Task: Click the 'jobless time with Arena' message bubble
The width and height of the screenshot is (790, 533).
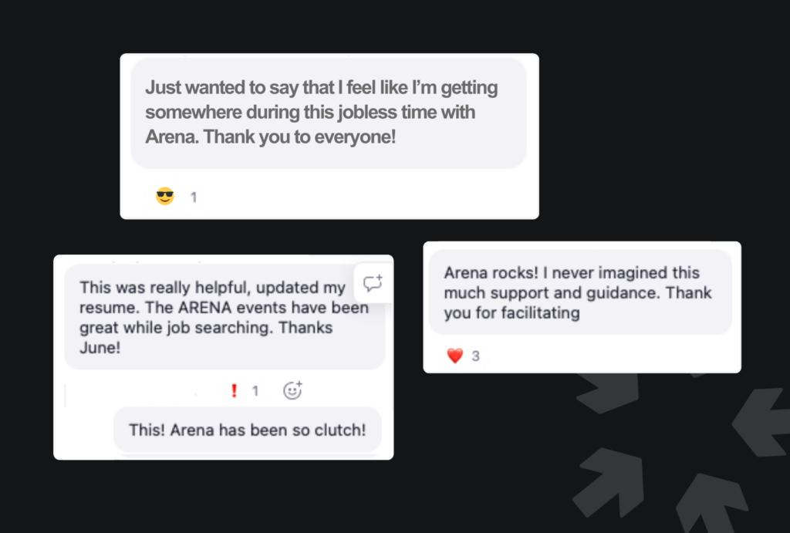Action: (329, 113)
